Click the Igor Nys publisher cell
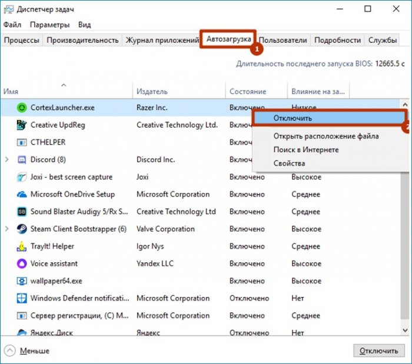The width and height of the screenshot is (412, 364). click(150, 246)
